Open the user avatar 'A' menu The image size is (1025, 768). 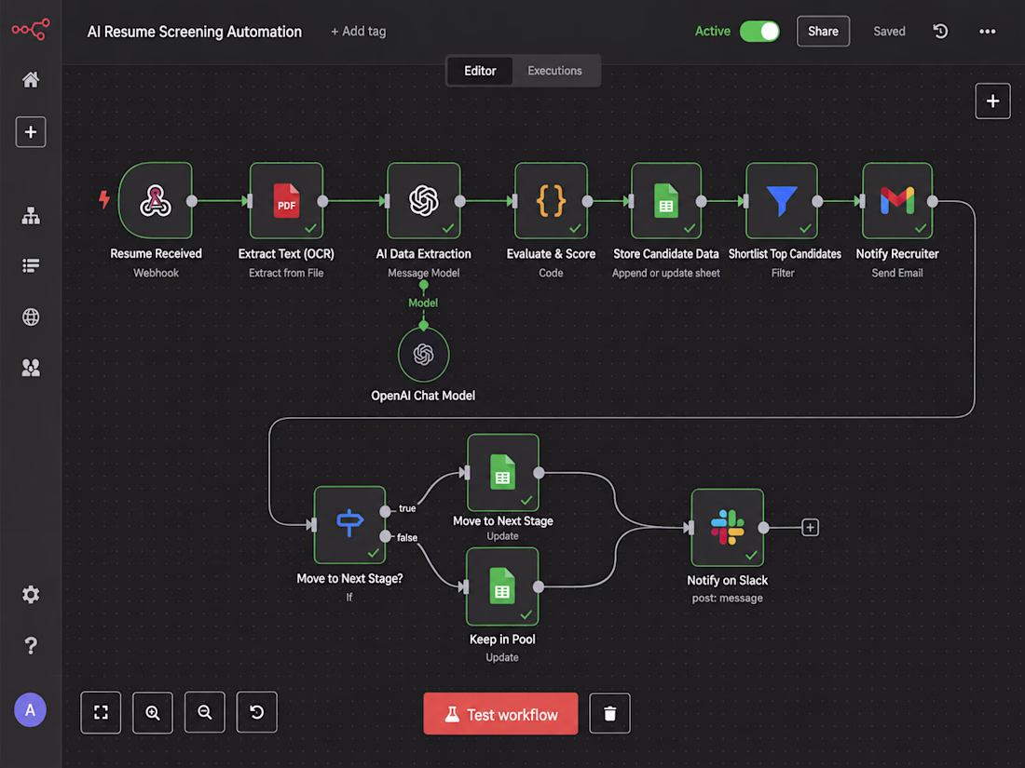30,710
